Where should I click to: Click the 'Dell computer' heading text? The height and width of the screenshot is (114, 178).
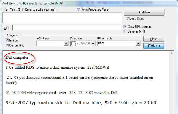click(x=17, y=57)
